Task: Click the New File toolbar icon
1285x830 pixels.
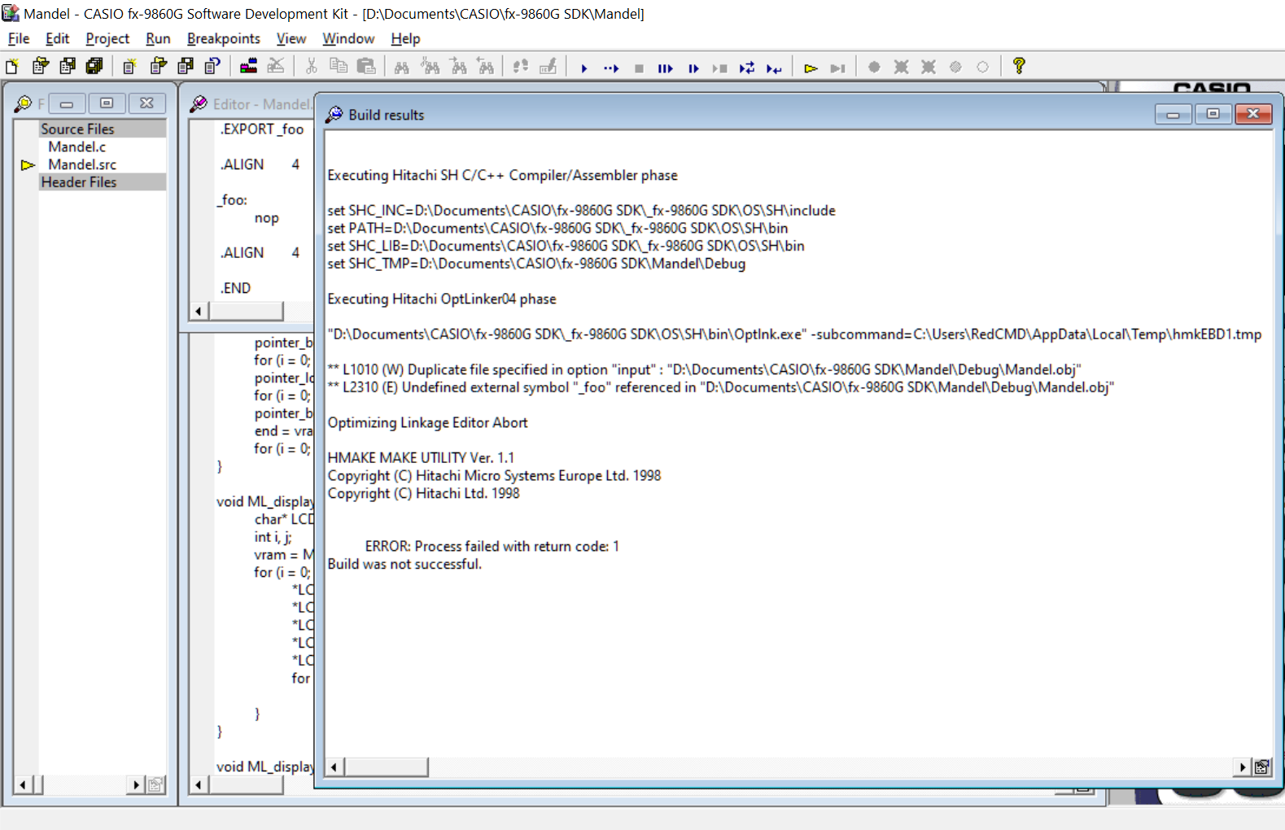Action: [12, 67]
